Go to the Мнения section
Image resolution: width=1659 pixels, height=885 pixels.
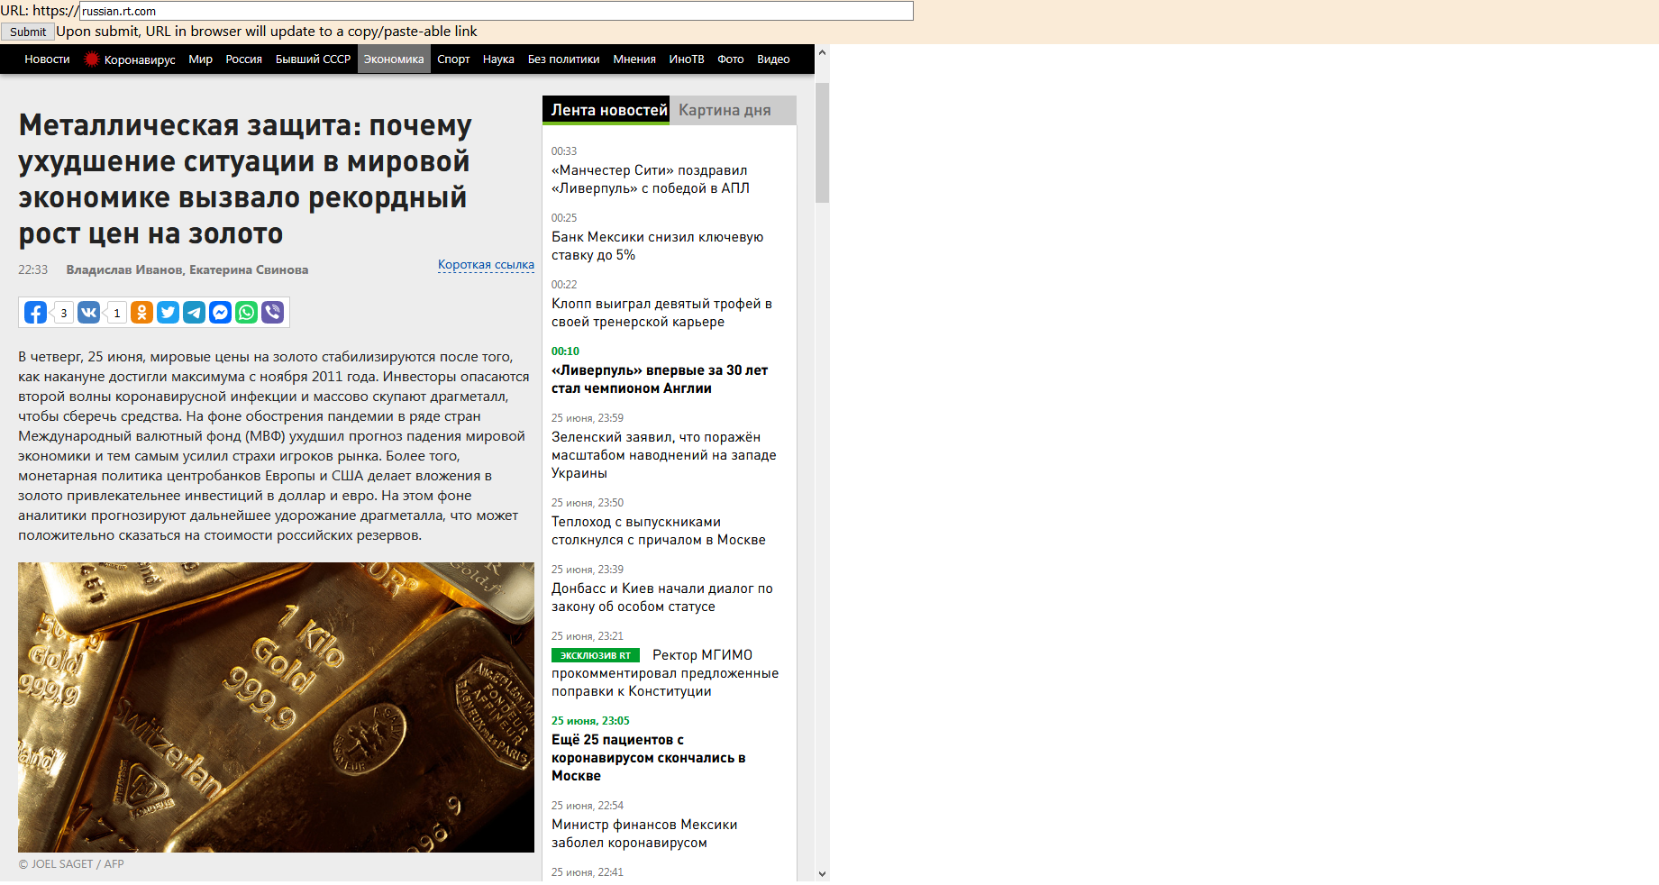tap(634, 59)
